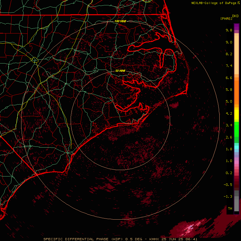Select the 7.4 value on the color scale
241x241 pixels.
click(x=229, y=66)
